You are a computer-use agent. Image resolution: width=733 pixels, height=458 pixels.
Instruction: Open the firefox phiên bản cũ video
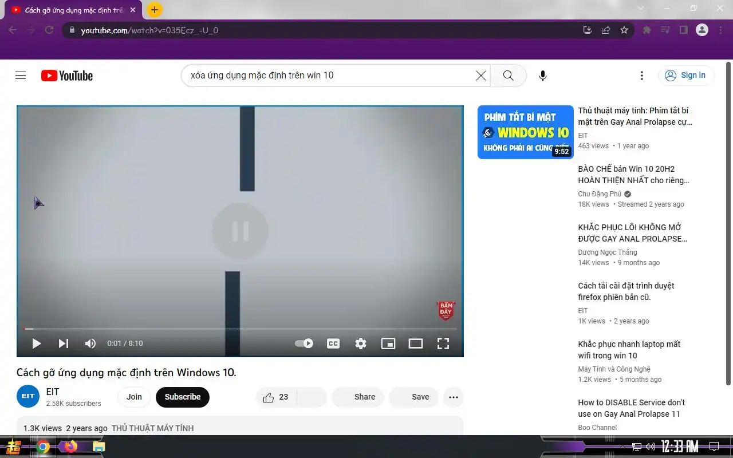626,291
